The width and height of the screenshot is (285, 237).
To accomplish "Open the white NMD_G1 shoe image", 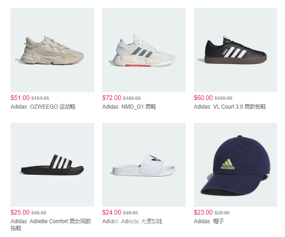I will coord(144,50).
